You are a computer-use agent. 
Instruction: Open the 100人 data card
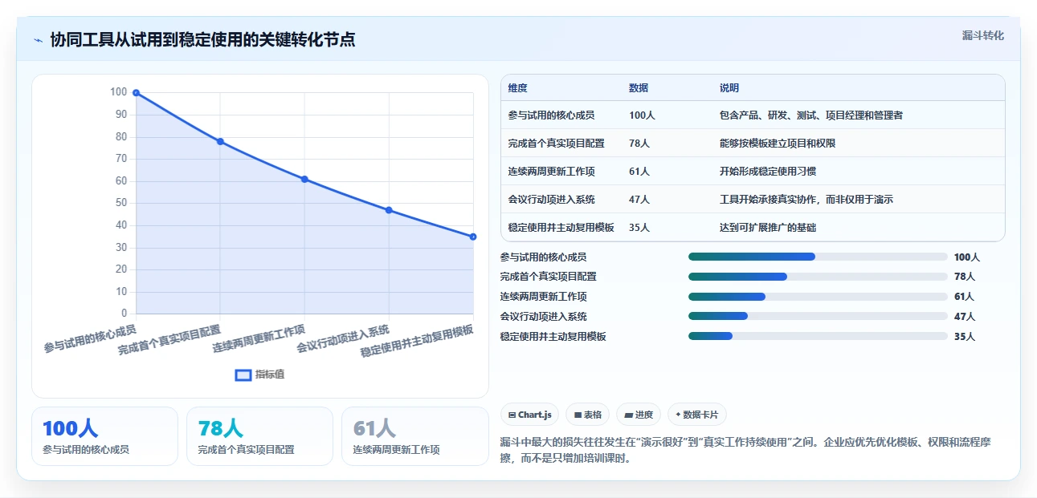(x=104, y=436)
